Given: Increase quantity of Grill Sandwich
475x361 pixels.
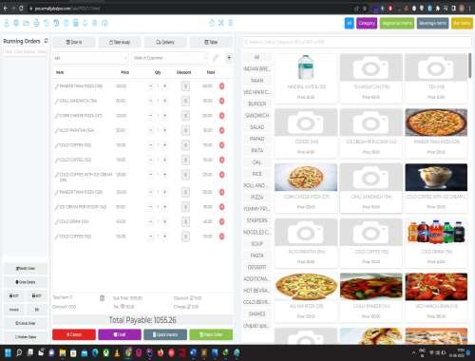Looking at the screenshot, I should [164, 101].
